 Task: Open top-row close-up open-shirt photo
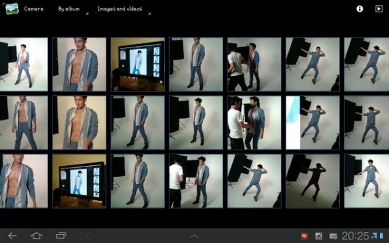pos(79,64)
